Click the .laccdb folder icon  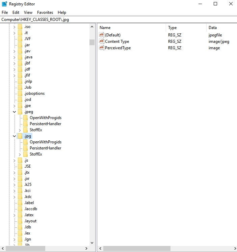20,209
